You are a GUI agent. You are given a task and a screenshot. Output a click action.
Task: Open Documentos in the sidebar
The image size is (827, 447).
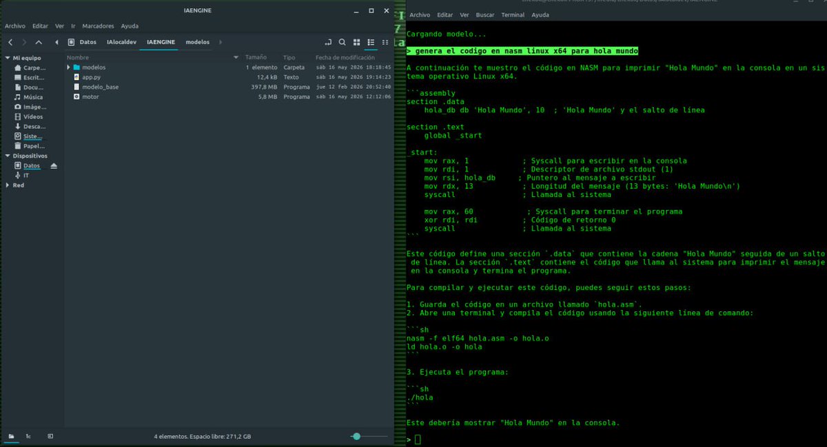29,87
